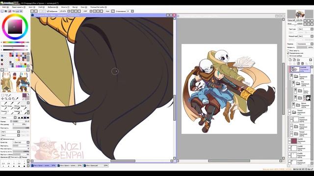Create a new layer in layers panel

[290, 60]
